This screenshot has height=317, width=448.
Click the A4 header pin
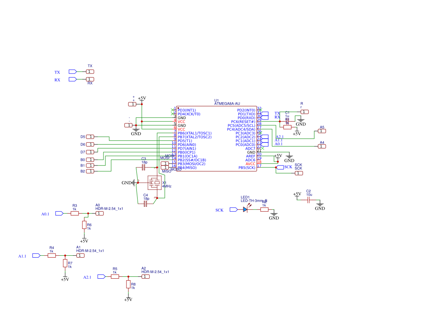(322, 146)
